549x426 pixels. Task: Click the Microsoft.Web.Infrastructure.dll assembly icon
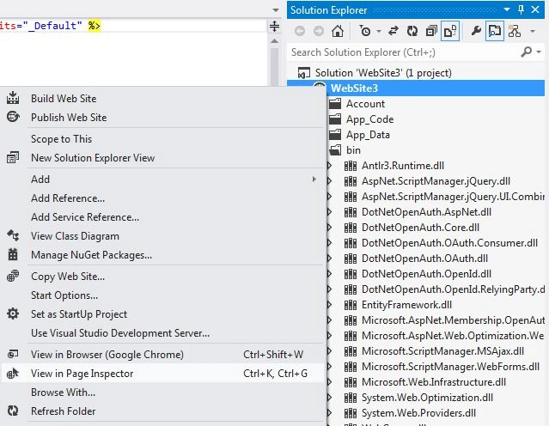click(351, 382)
